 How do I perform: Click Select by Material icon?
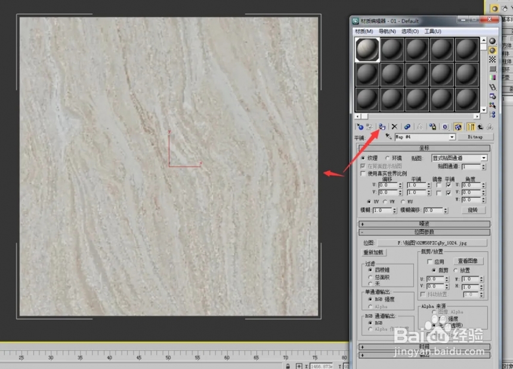[492, 106]
